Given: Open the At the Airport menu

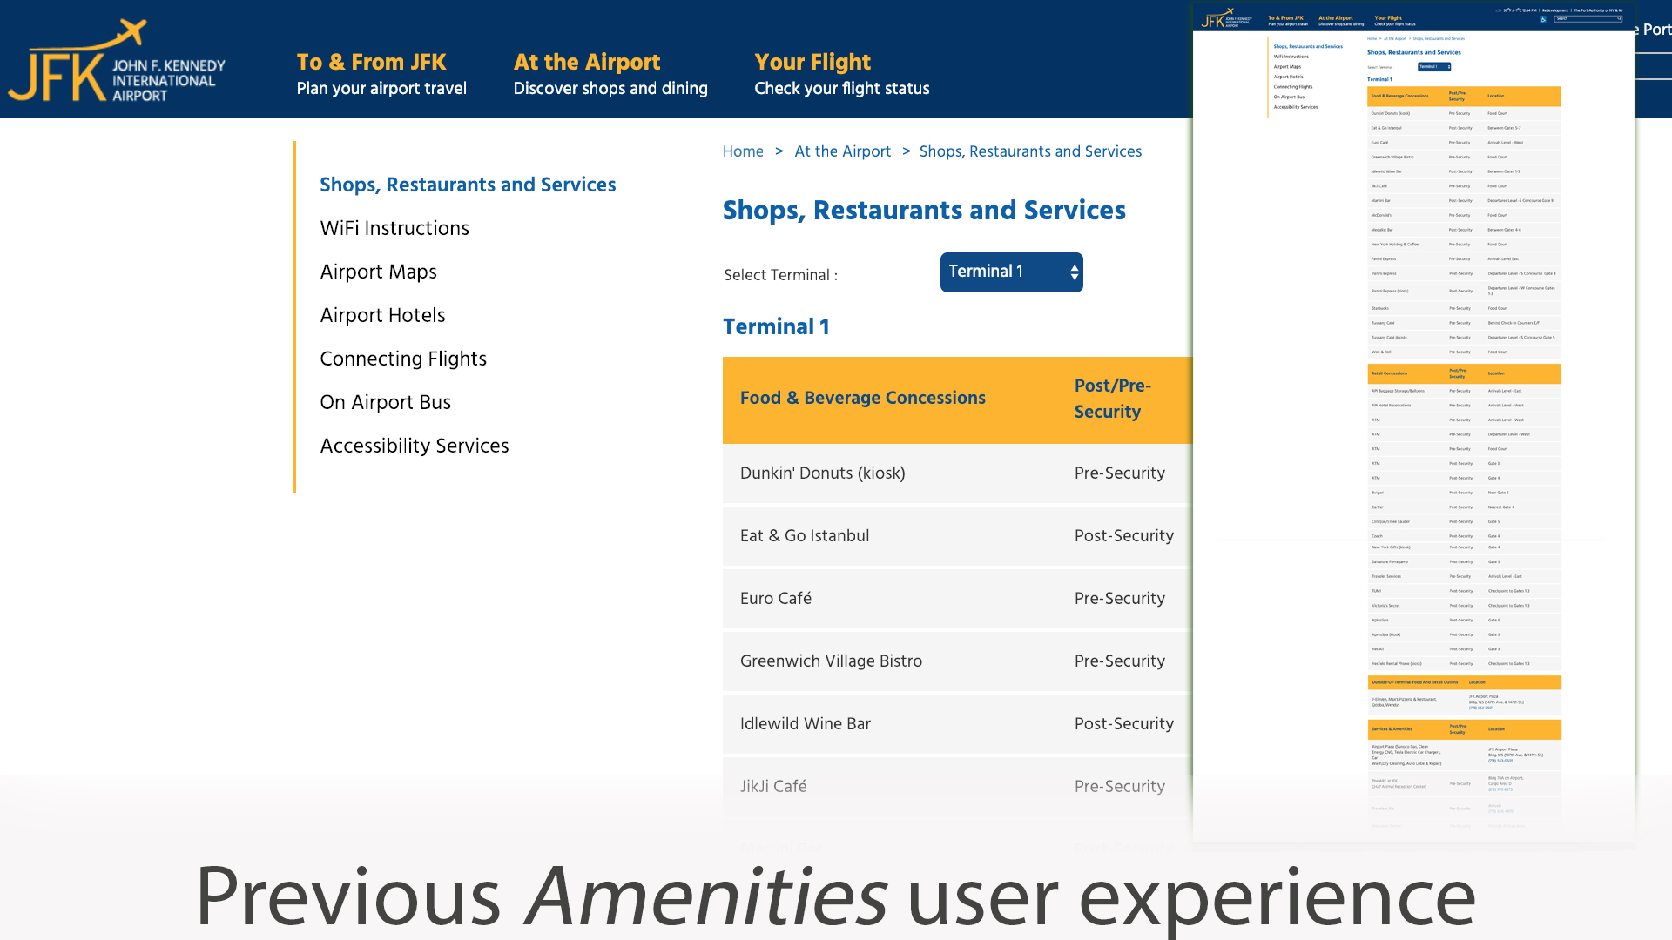Looking at the screenshot, I should tap(610, 74).
